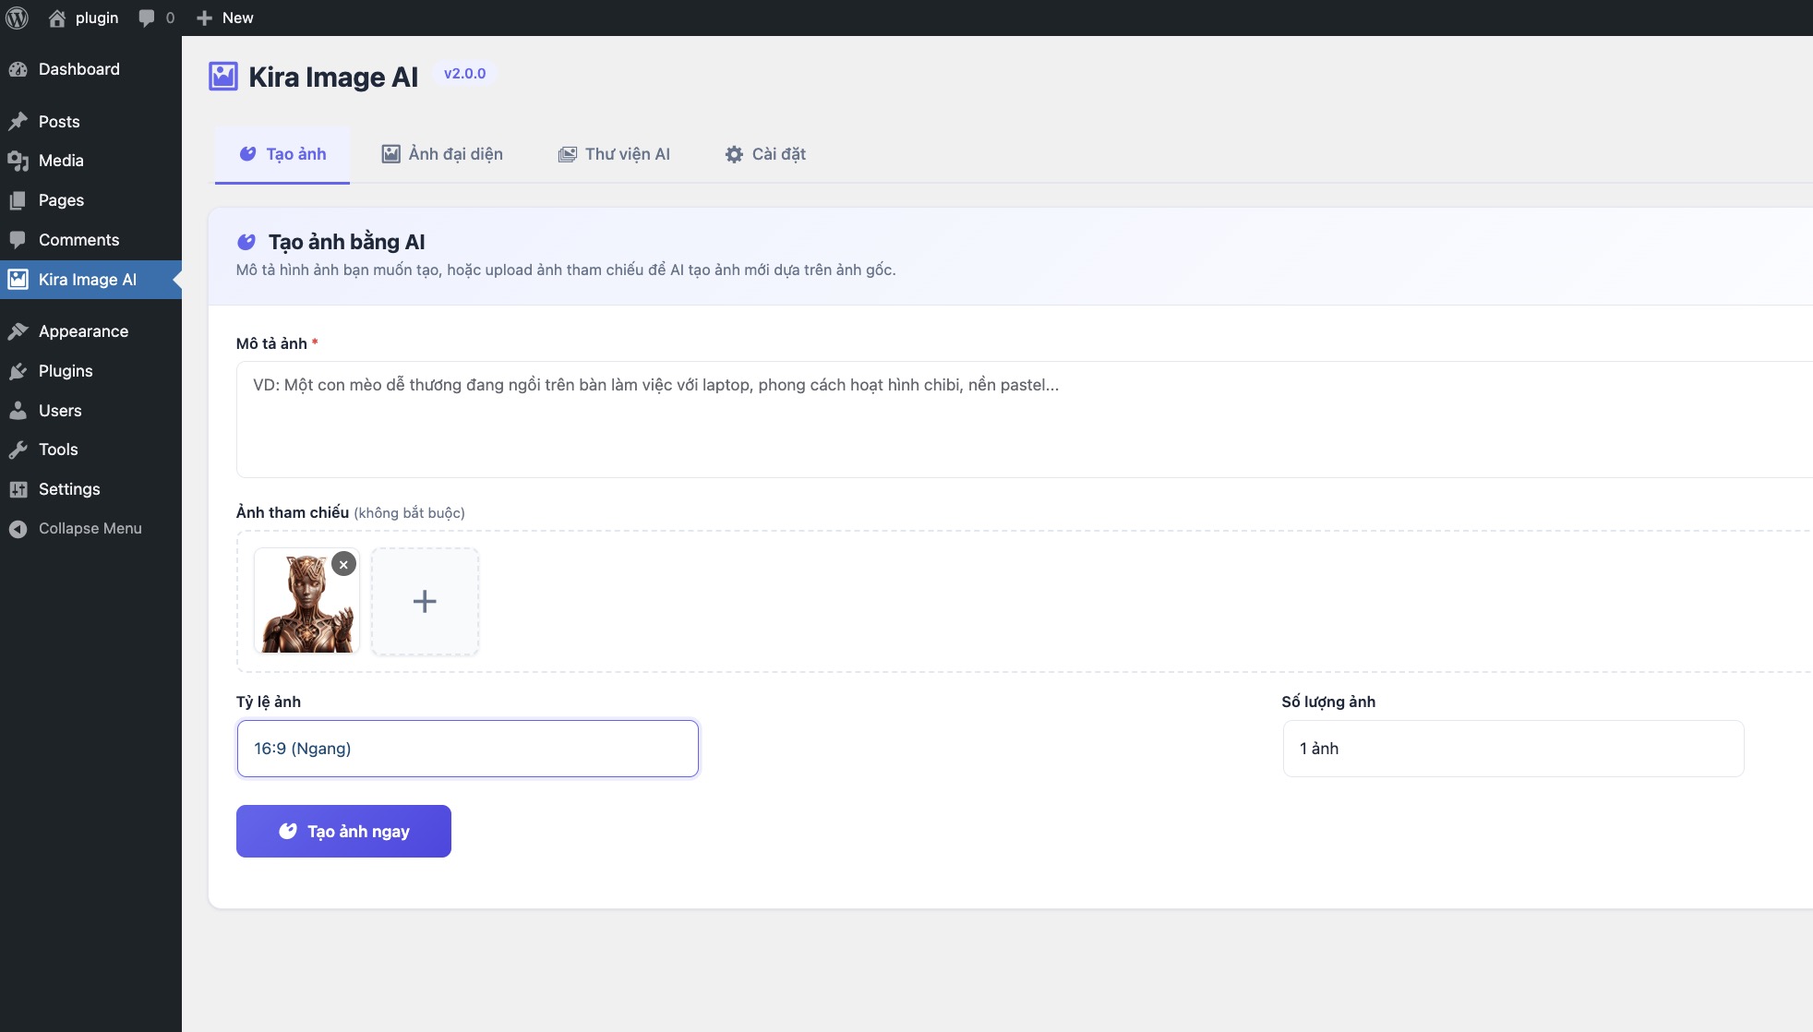Open Kira Image AI menu item
The width and height of the screenshot is (1813, 1032).
coord(90,280)
